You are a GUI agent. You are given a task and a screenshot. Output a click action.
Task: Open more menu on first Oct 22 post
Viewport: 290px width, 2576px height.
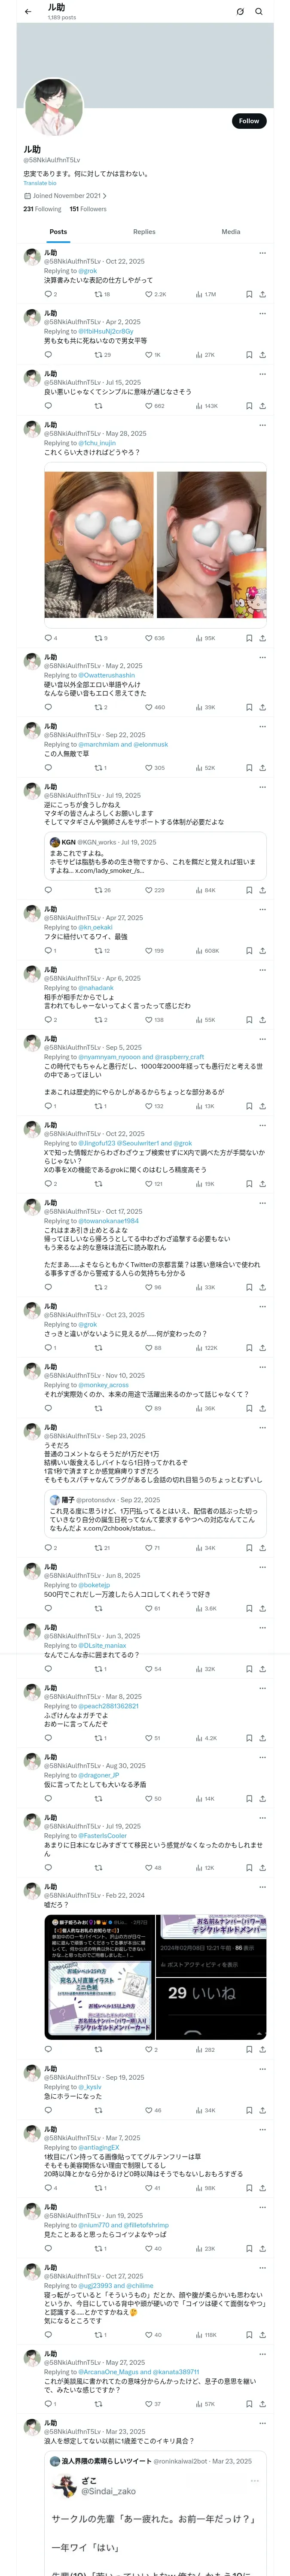coord(263,253)
